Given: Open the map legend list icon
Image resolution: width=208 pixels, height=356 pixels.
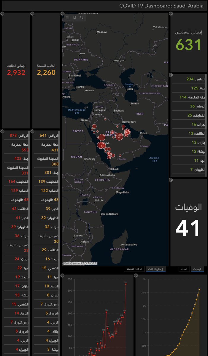Looking at the screenshot, I should 68,18.
